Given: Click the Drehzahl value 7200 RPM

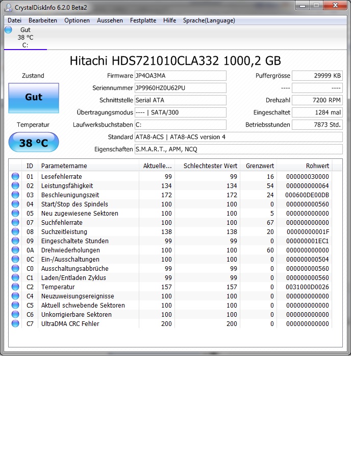Looking at the screenshot, I should (317, 100).
